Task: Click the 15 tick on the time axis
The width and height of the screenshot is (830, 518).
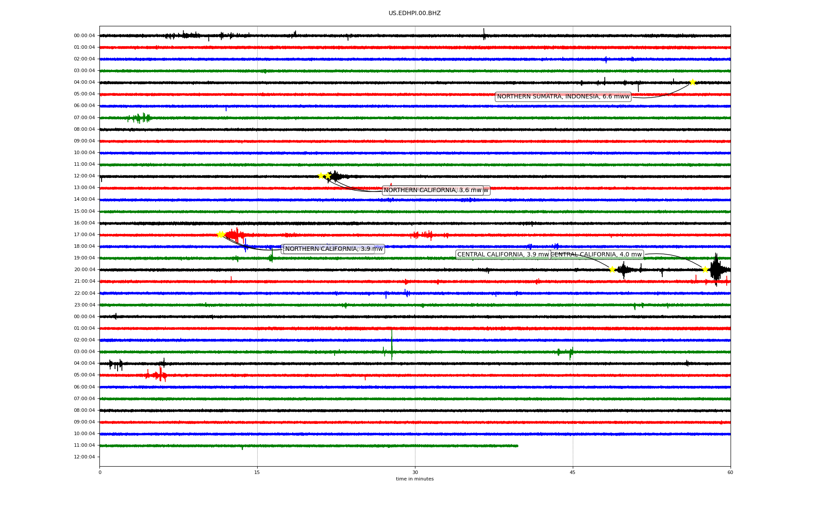Action: (257, 472)
